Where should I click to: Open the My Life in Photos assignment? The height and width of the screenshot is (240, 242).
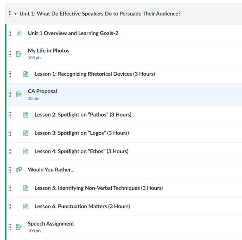pos(48,51)
